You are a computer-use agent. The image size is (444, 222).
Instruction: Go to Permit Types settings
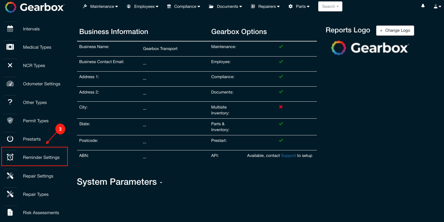click(36, 121)
